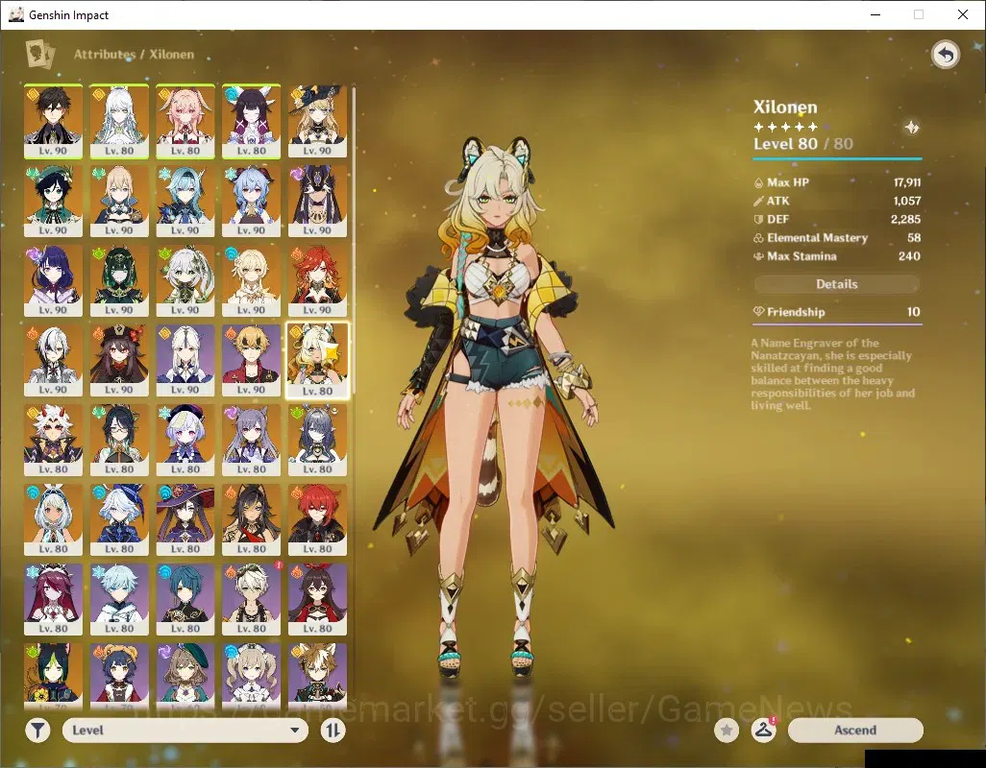Choose Barbara's portrait

252,675
